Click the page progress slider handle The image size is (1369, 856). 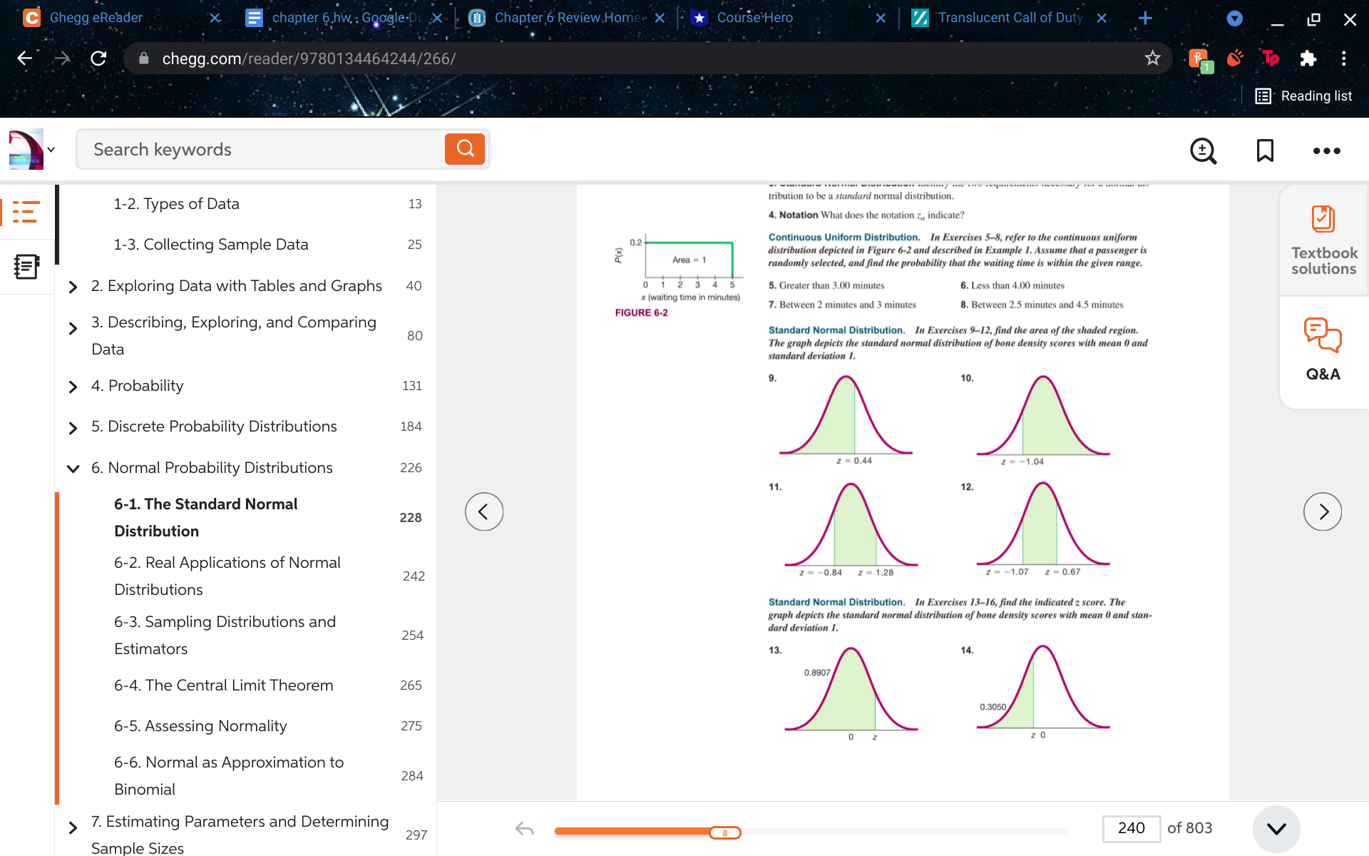tap(725, 832)
